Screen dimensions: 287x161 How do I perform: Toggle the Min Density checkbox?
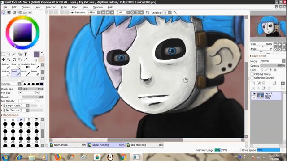pos(20,101)
